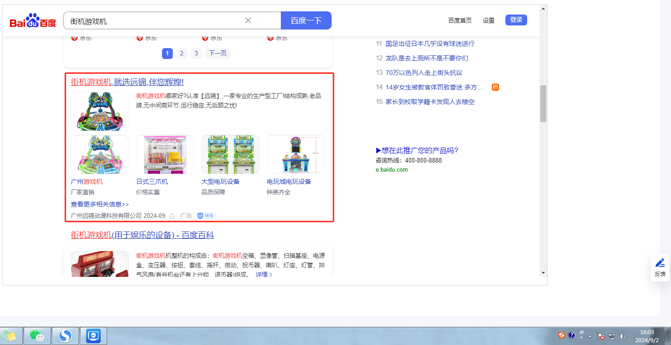671x345 pixels.
Task: Click 想在此推广您的产品吗? promotion link
Action: point(417,151)
